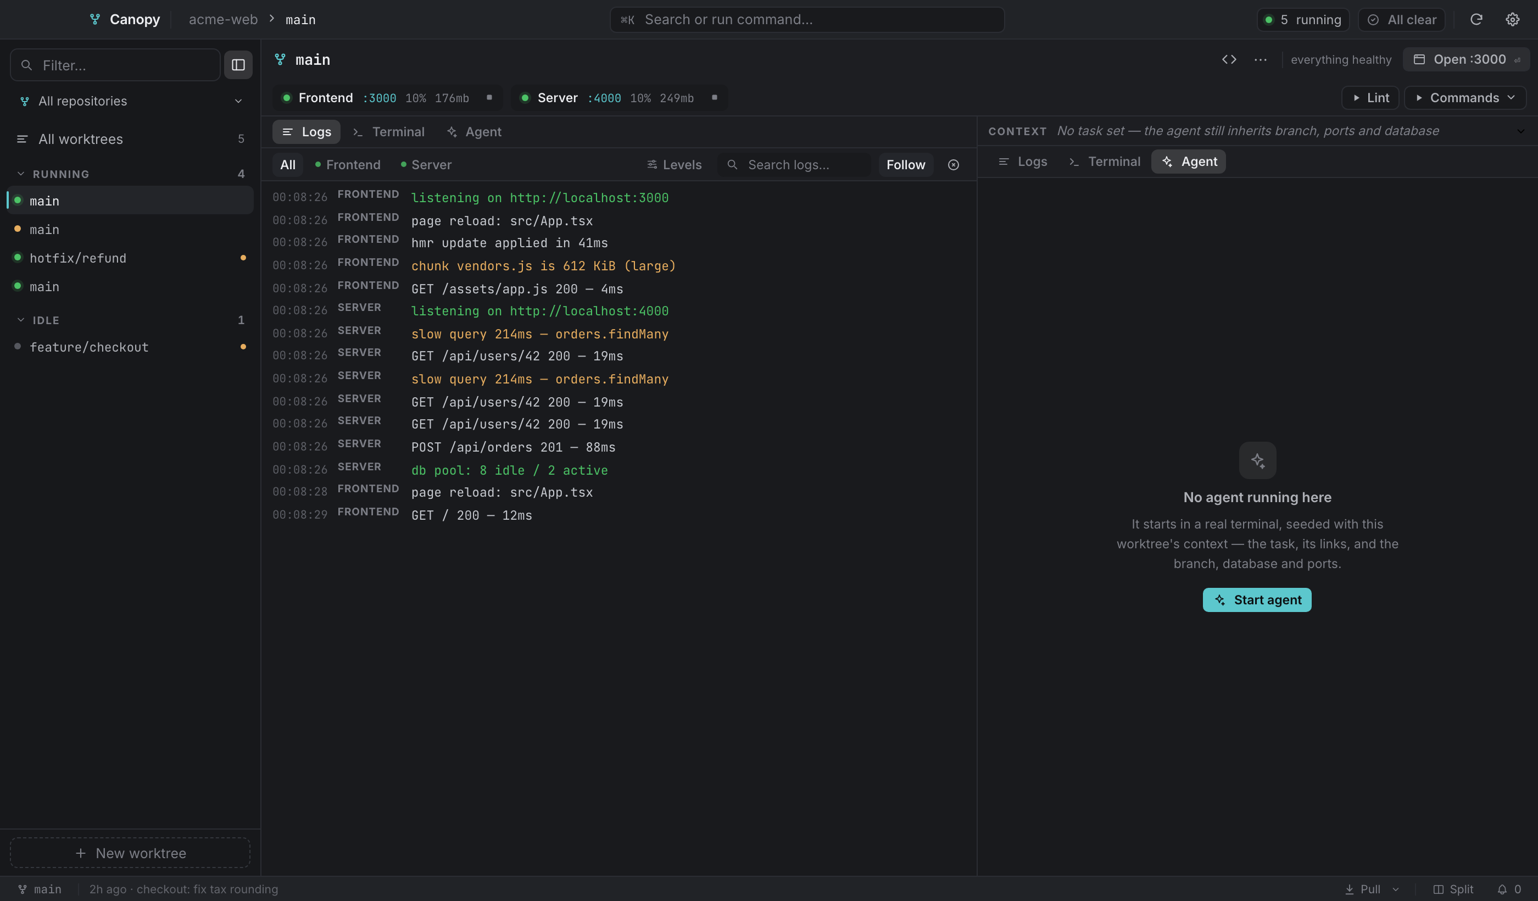Open settings via the gear icon
1538x901 pixels.
pos(1512,20)
